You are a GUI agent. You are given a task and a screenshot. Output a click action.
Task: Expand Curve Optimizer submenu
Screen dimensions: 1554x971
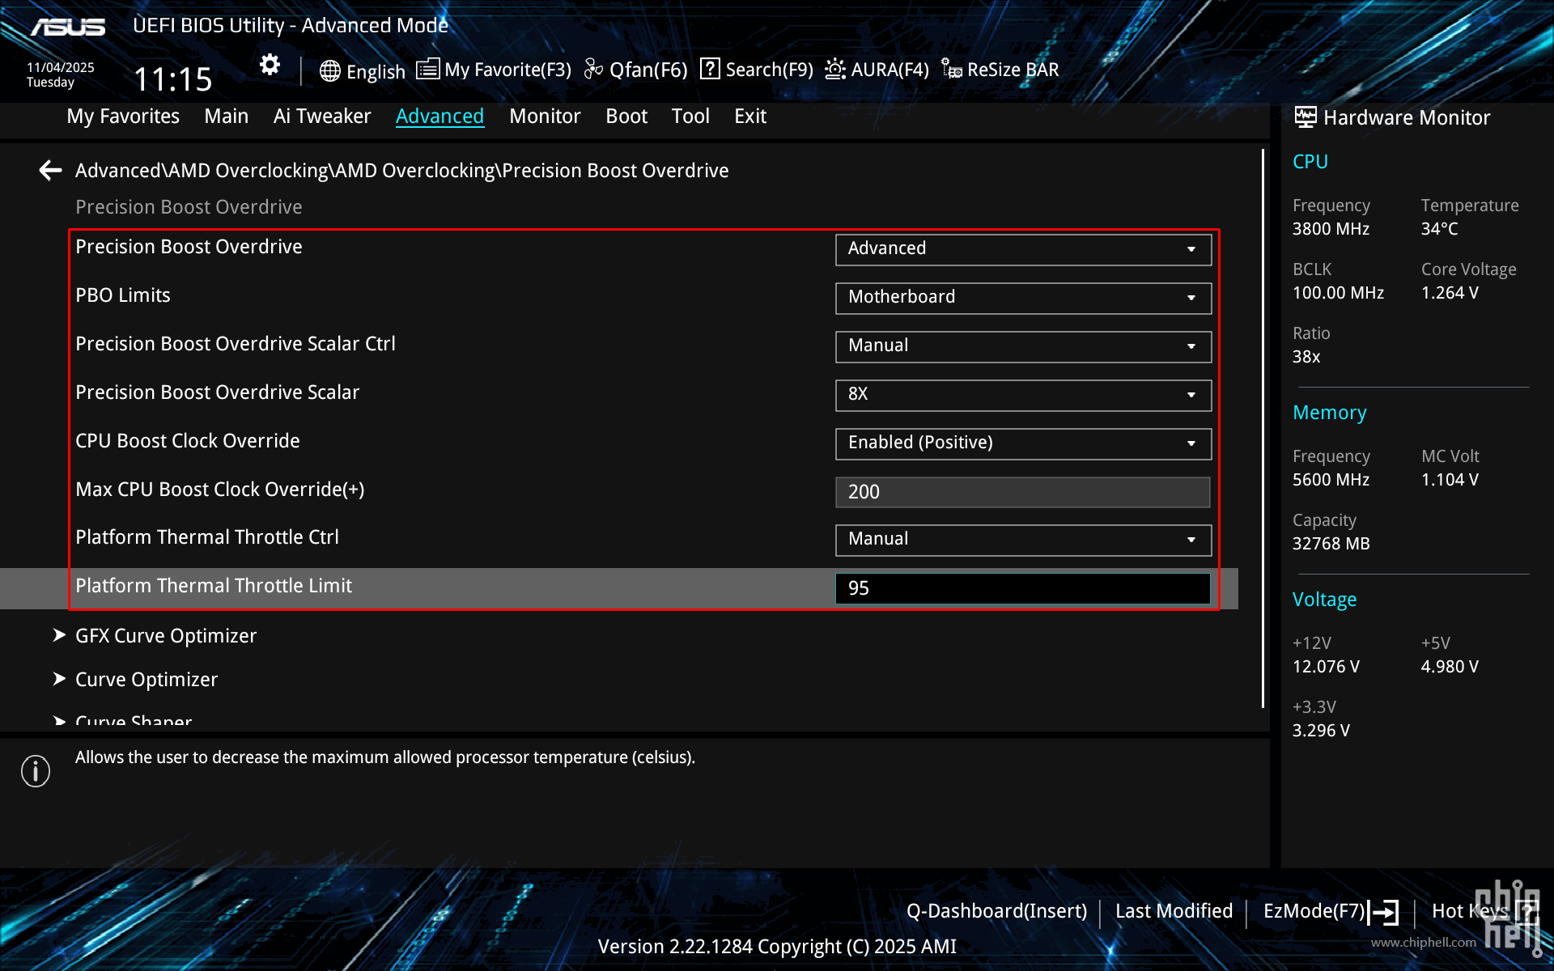click(146, 680)
